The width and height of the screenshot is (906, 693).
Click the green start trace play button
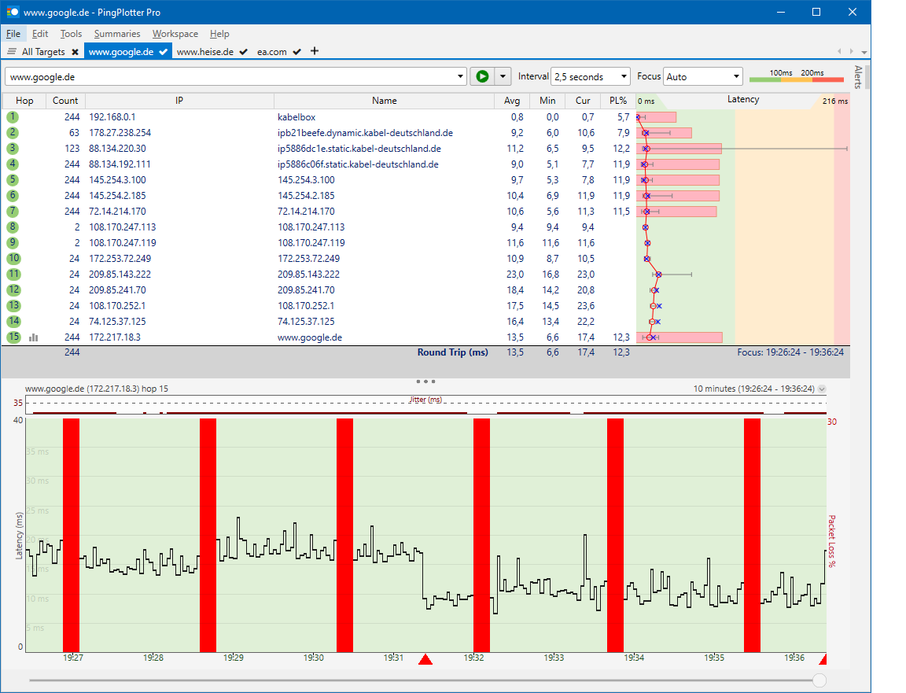tap(482, 76)
